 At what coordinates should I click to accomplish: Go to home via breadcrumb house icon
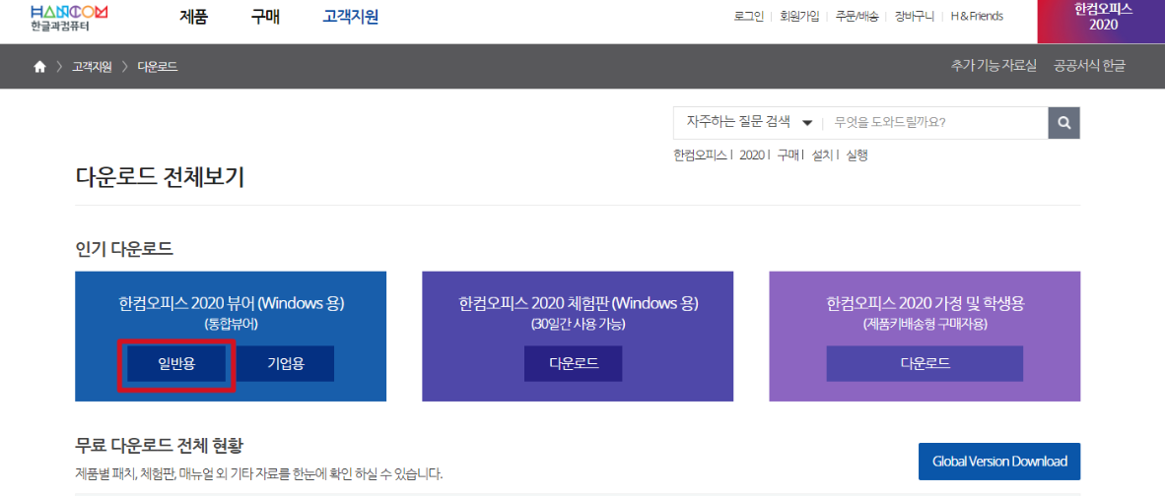(x=40, y=67)
